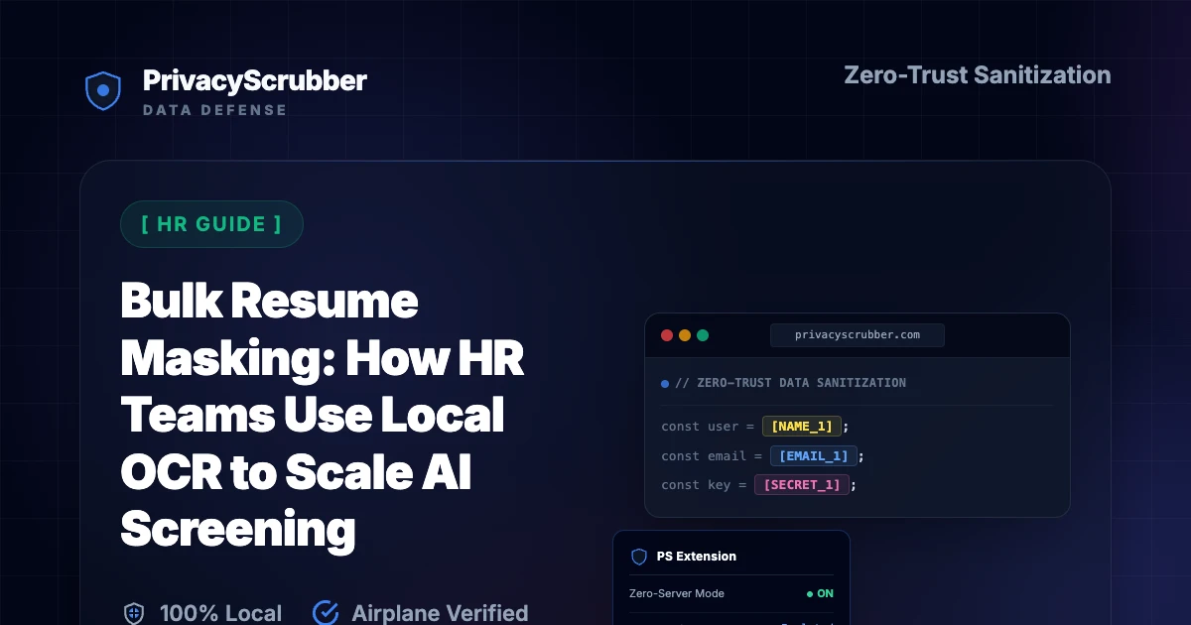Image resolution: width=1191 pixels, height=625 pixels.
Task: Click the blue dot before the code comment
Action: (665, 383)
